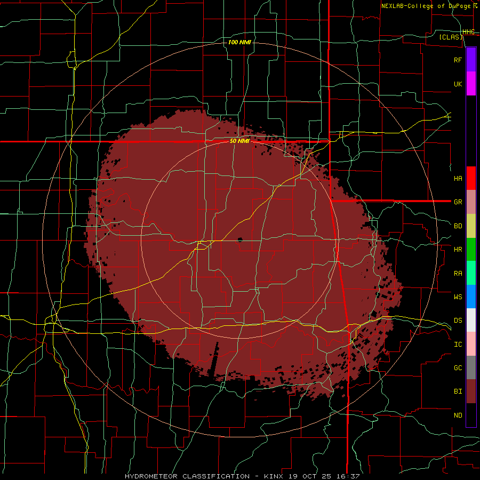Click the BI legend label
Screen dimensions: 480x480
tap(458, 391)
